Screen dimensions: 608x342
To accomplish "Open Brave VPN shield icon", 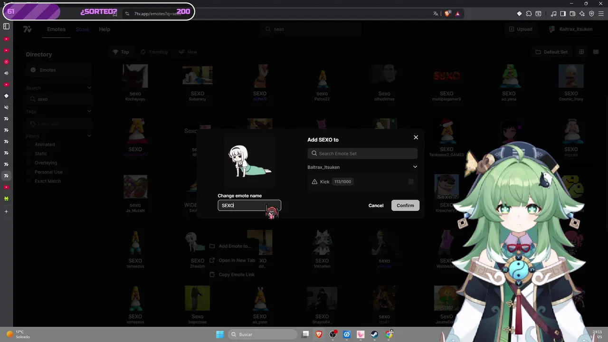I will tap(591, 14).
